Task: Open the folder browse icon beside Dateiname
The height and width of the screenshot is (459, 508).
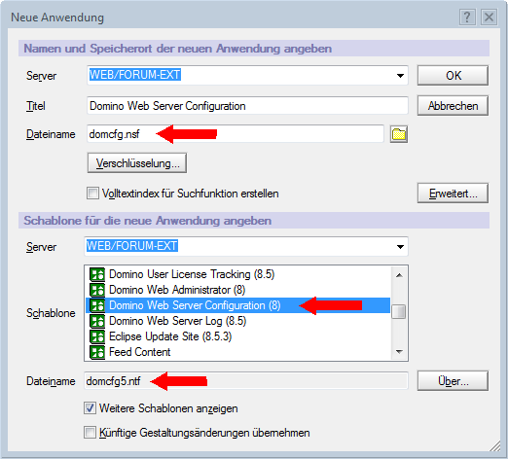Action: click(x=399, y=134)
